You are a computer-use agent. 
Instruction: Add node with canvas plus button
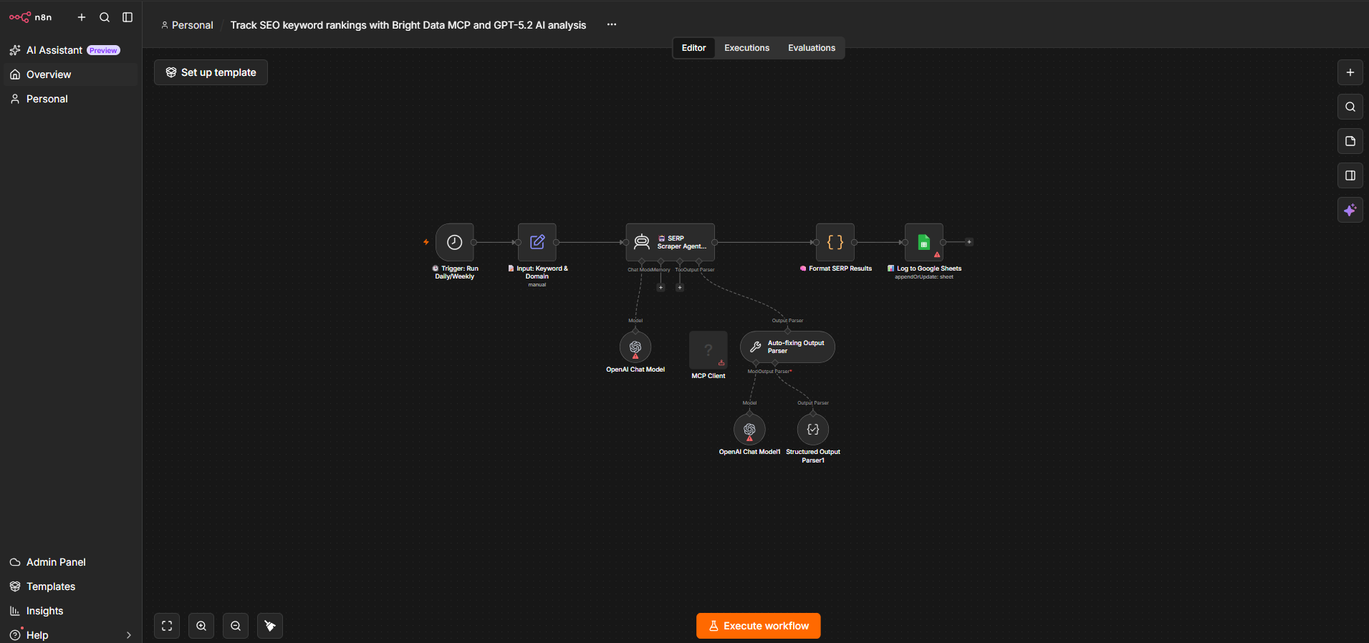[x=1350, y=72]
